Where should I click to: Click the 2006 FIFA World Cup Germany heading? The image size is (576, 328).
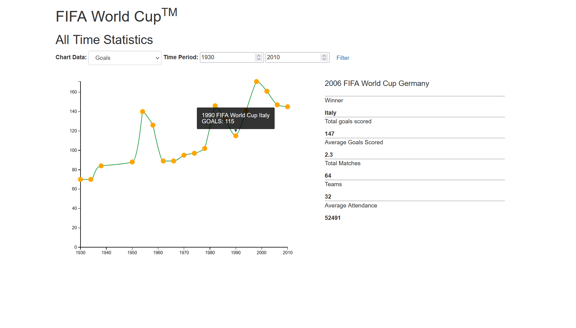coord(377,84)
